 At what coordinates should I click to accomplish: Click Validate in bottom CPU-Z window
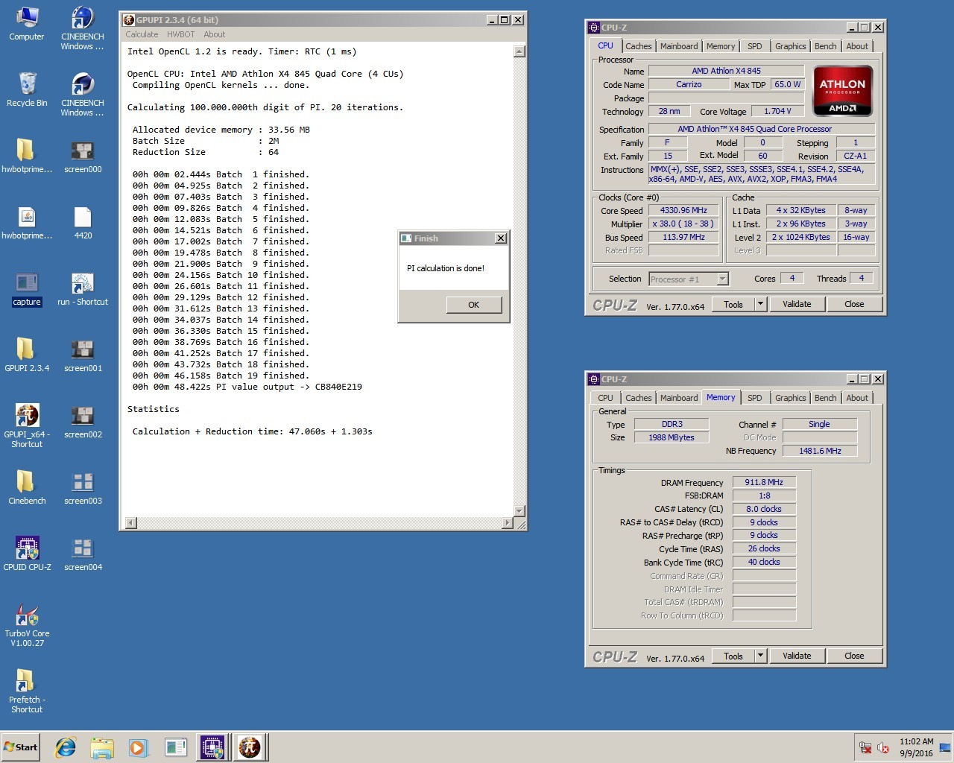click(x=797, y=656)
